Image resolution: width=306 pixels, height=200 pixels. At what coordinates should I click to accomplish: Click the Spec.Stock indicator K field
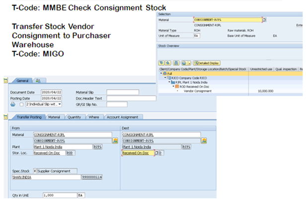(x=35, y=171)
